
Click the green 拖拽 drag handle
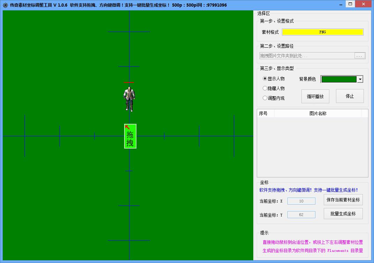point(130,136)
